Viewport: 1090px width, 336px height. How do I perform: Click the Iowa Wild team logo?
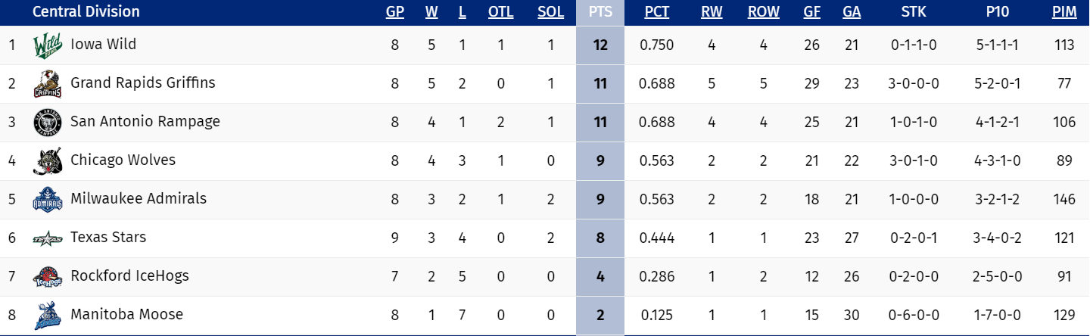point(46,46)
